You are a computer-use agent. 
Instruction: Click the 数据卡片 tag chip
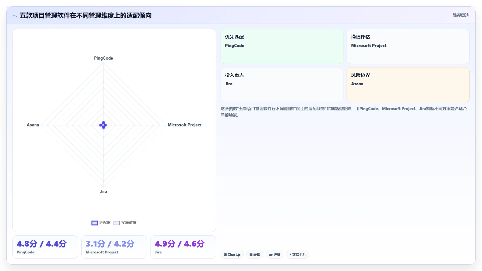[x=298, y=254]
